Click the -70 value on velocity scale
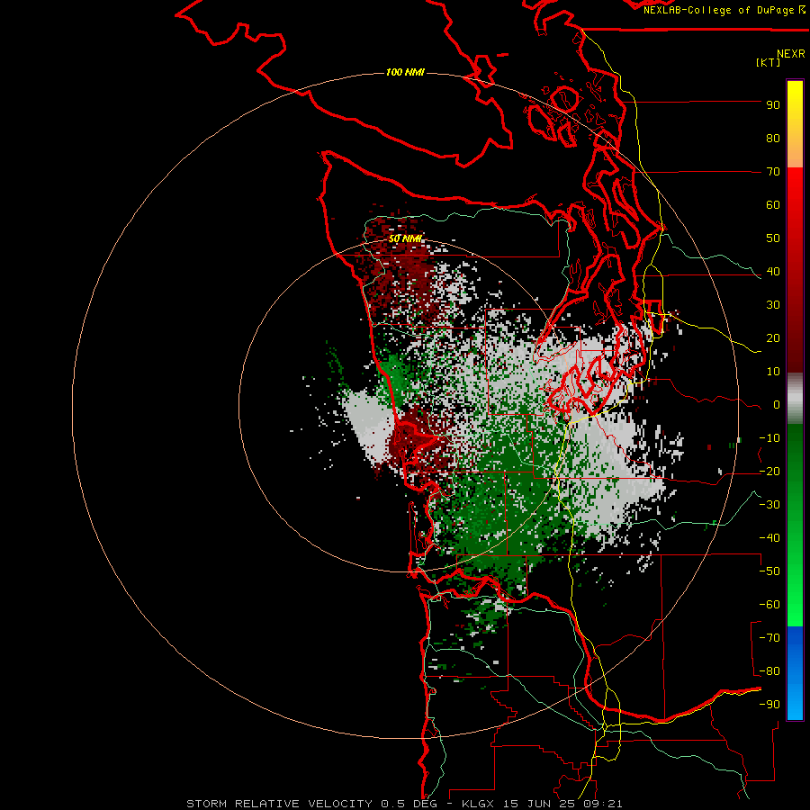Image resolution: width=810 pixels, height=810 pixels. (769, 638)
